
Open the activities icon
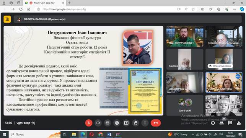coord(239,123)
